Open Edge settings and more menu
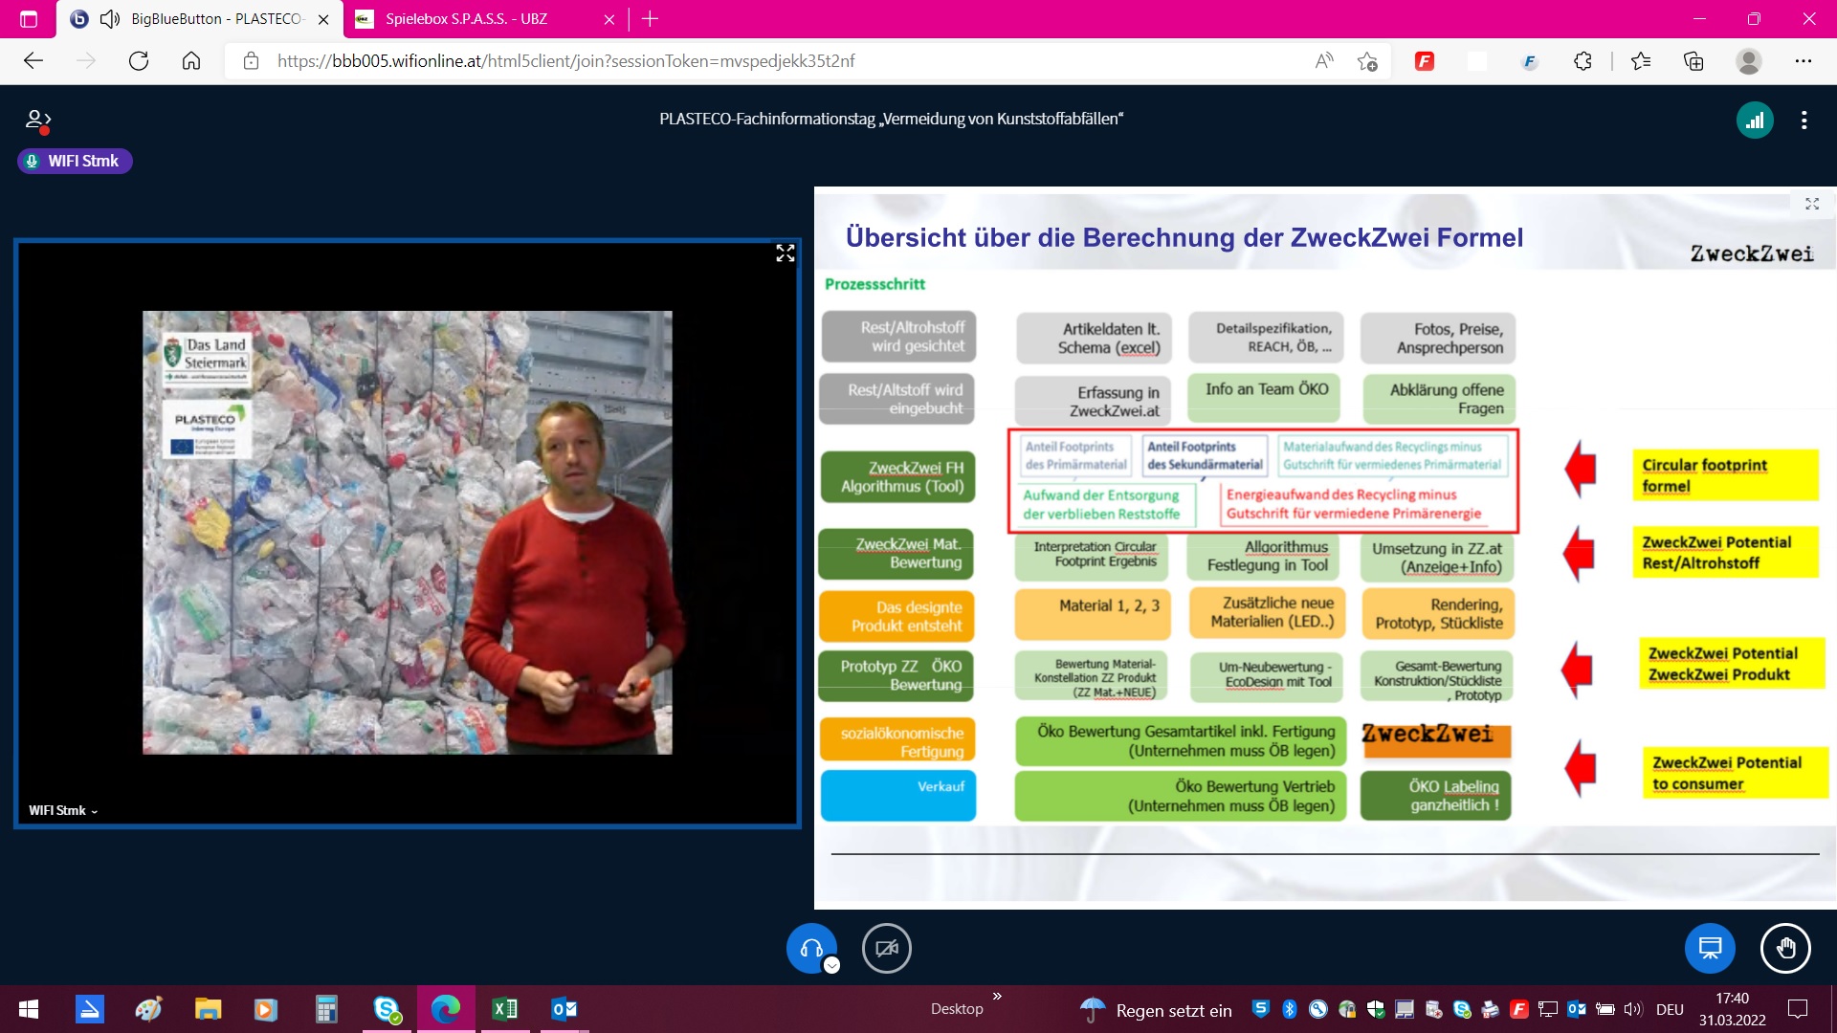1837x1033 pixels. click(1804, 61)
